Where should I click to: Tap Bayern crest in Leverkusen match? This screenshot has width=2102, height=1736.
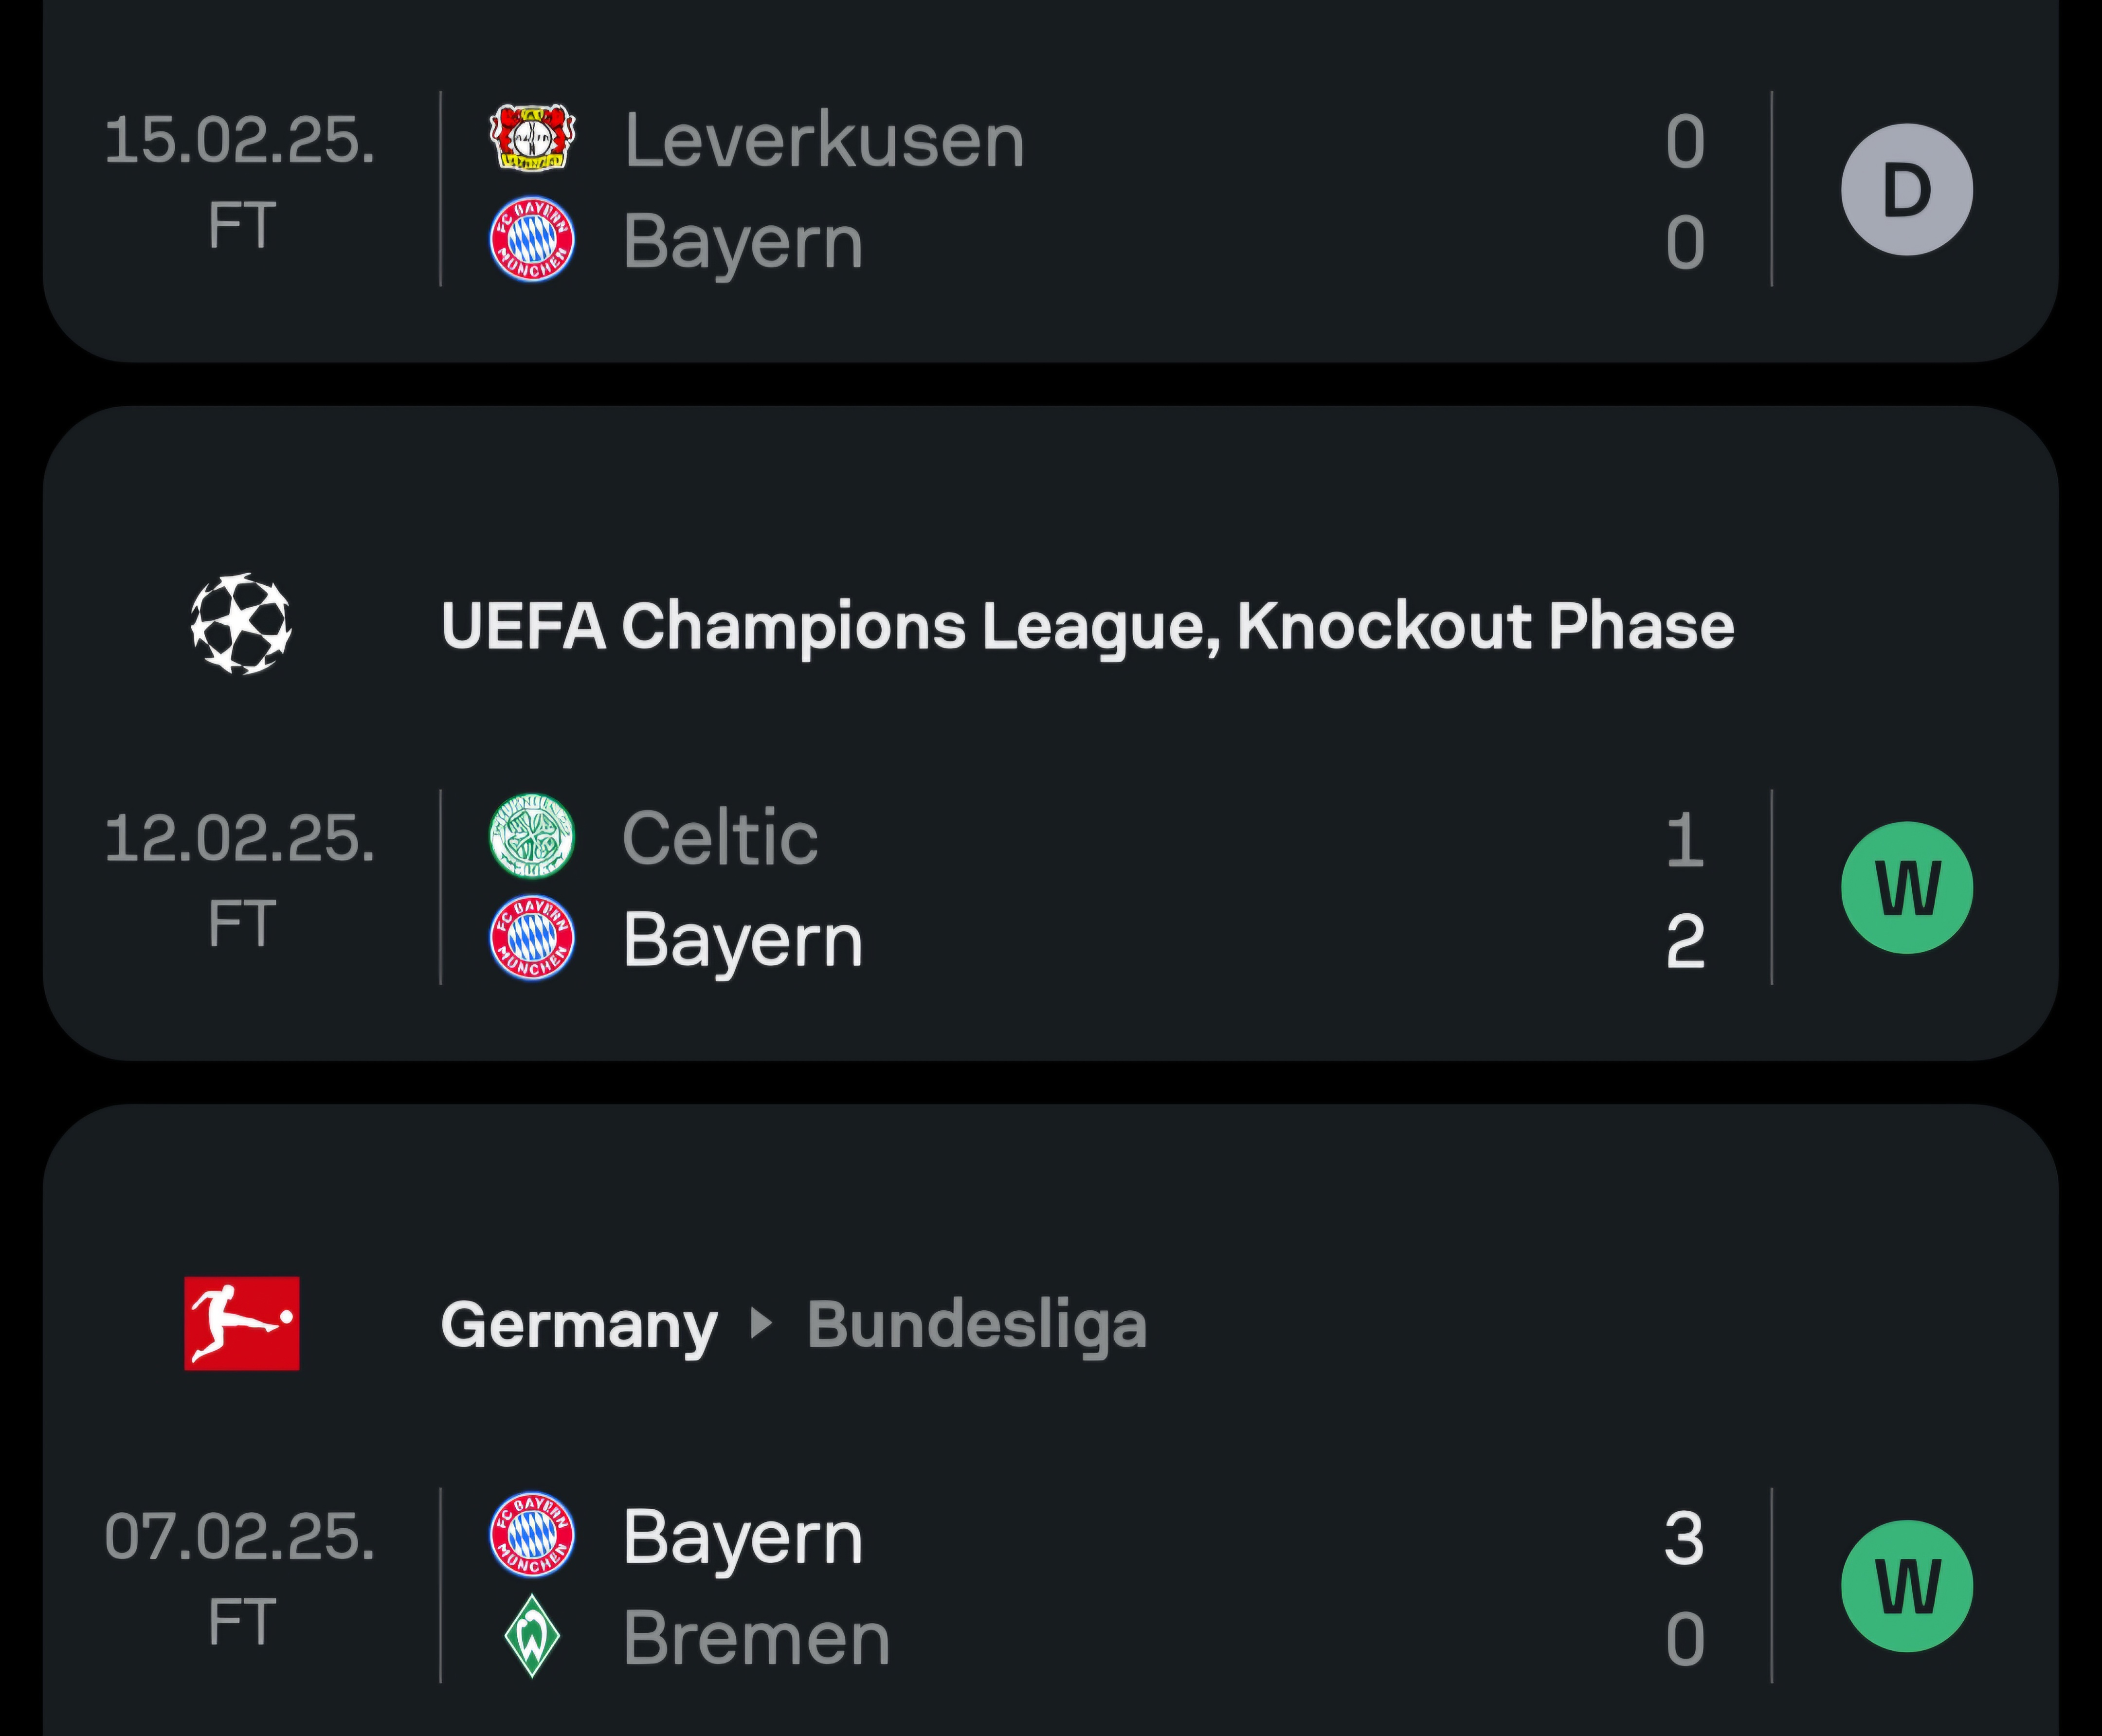(x=532, y=239)
